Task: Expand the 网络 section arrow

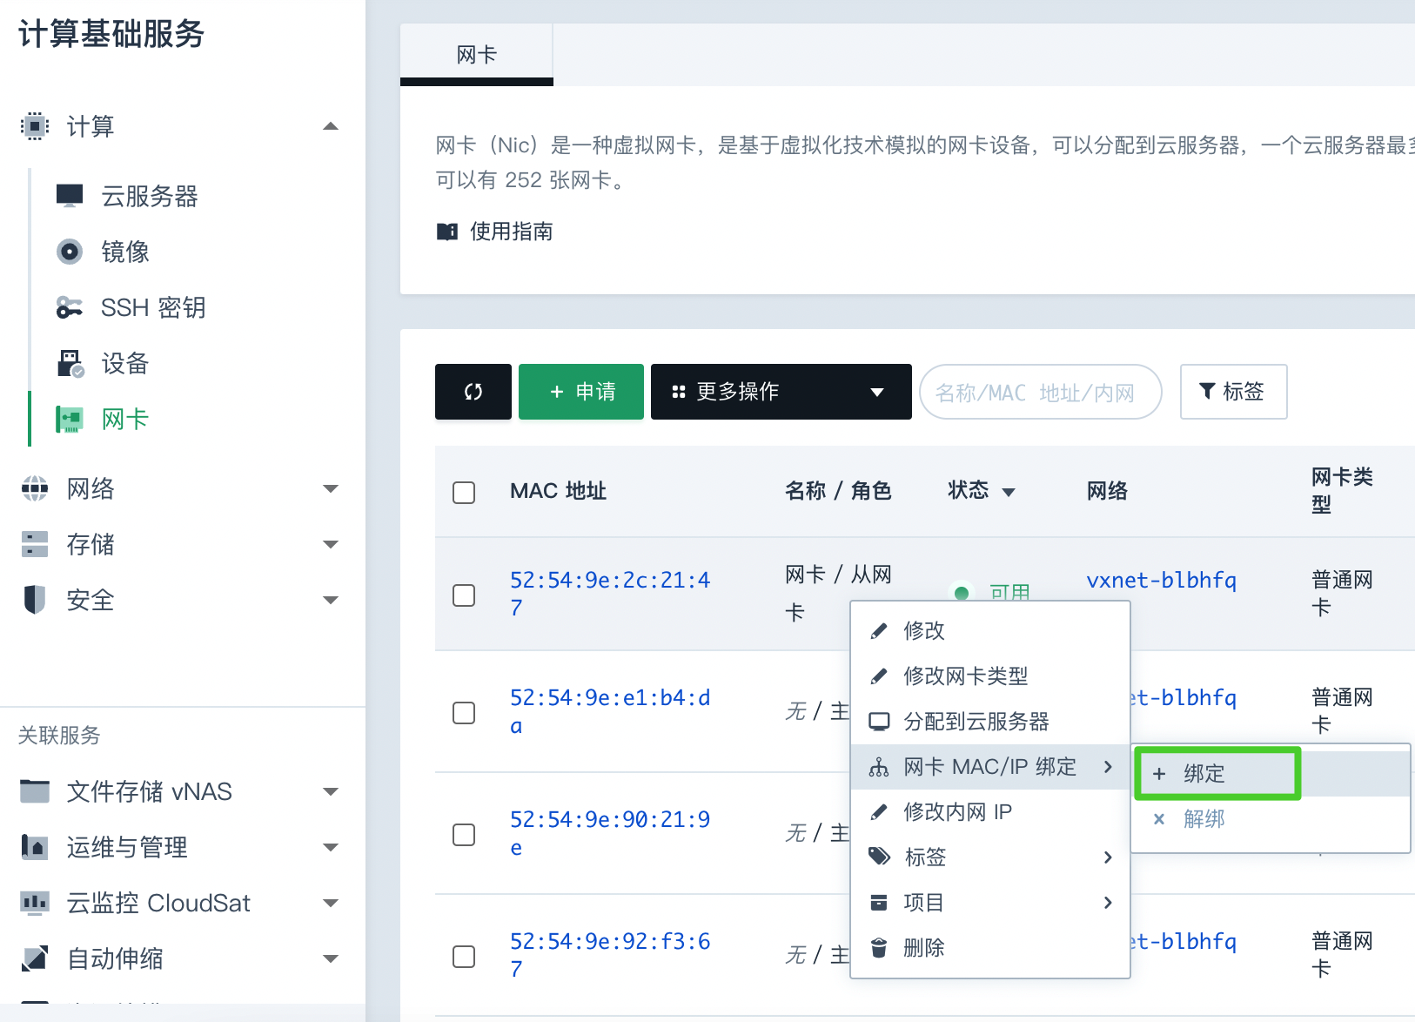Action: (331, 488)
